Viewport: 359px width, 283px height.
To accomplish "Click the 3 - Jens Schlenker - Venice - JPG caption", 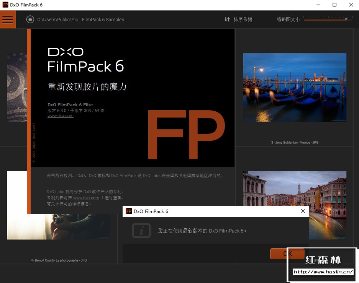I will coord(295,142).
